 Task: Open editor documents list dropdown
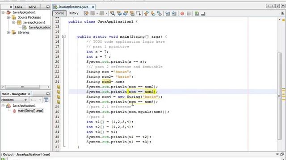click(278, 6)
